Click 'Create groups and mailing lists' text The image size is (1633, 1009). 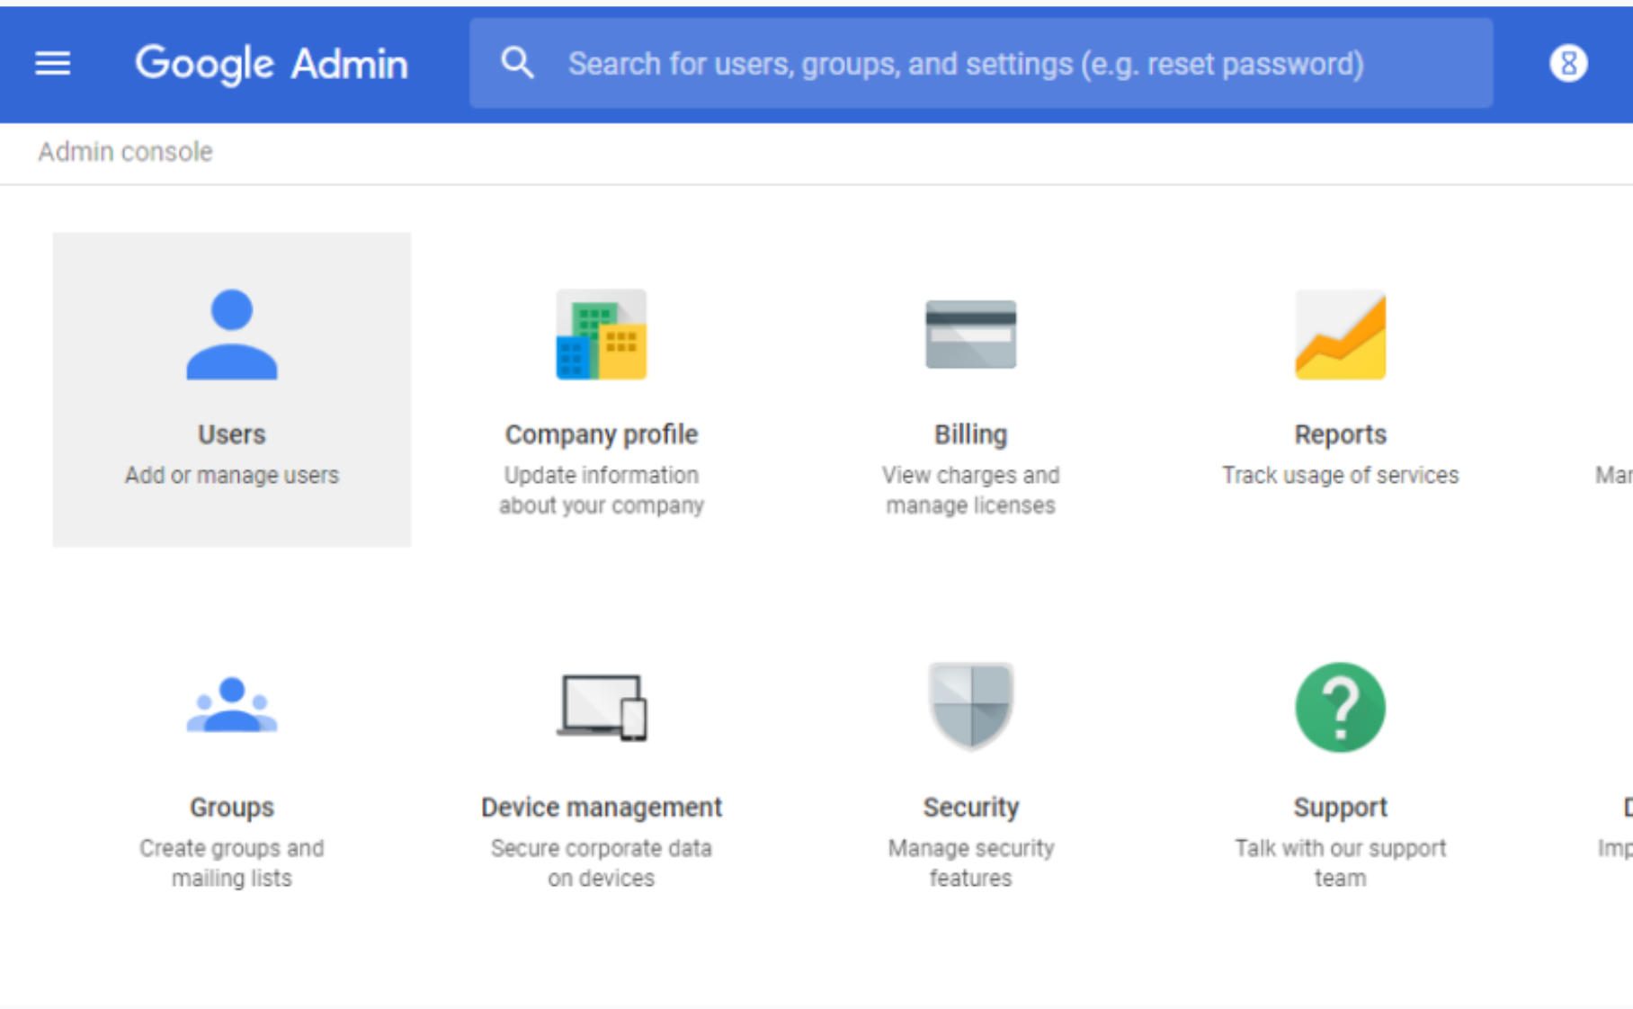pyautogui.click(x=232, y=863)
